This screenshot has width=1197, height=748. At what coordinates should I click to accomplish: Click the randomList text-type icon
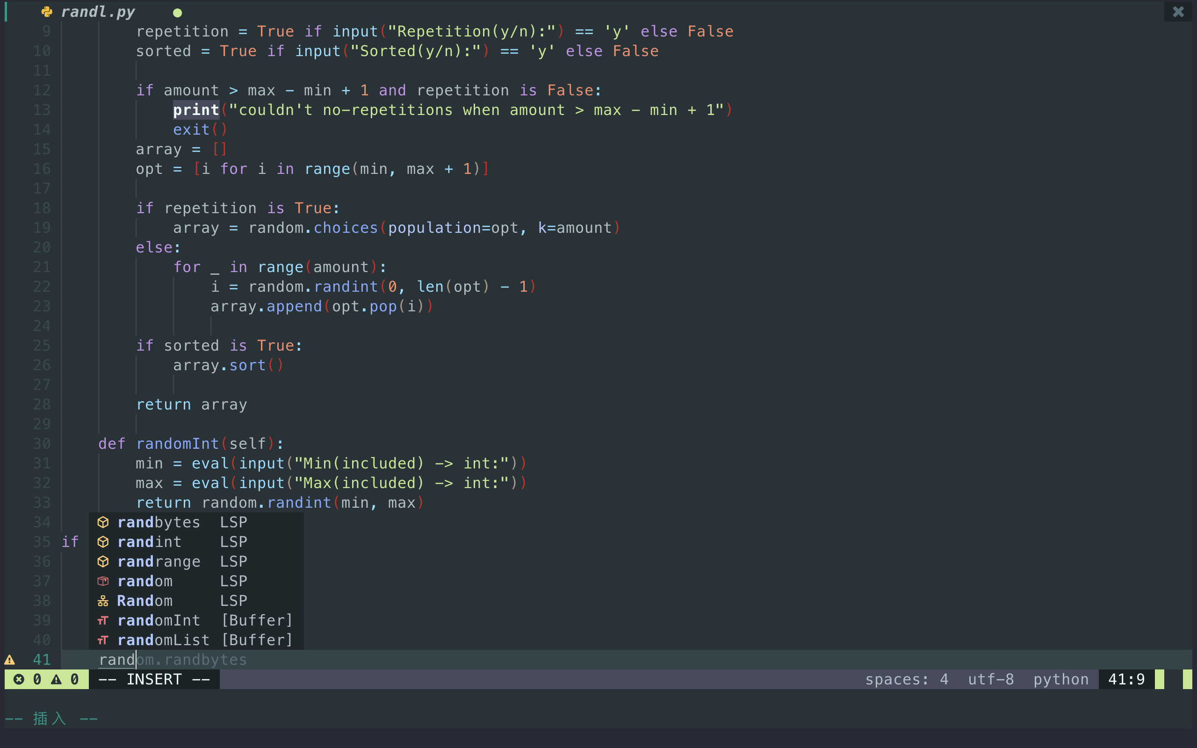point(103,640)
